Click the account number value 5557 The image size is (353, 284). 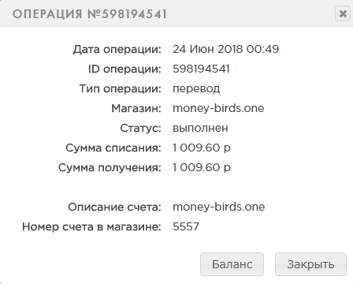(186, 226)
